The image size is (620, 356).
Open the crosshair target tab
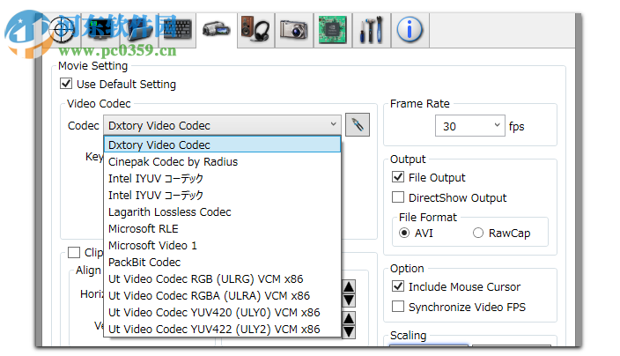point(62,29)
